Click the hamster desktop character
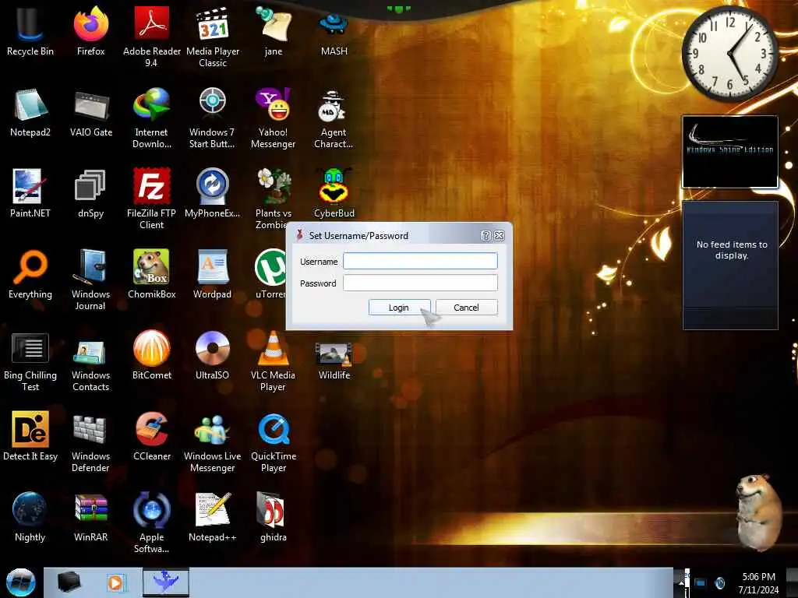The image size is (798, 598). (x=759, y=512)
